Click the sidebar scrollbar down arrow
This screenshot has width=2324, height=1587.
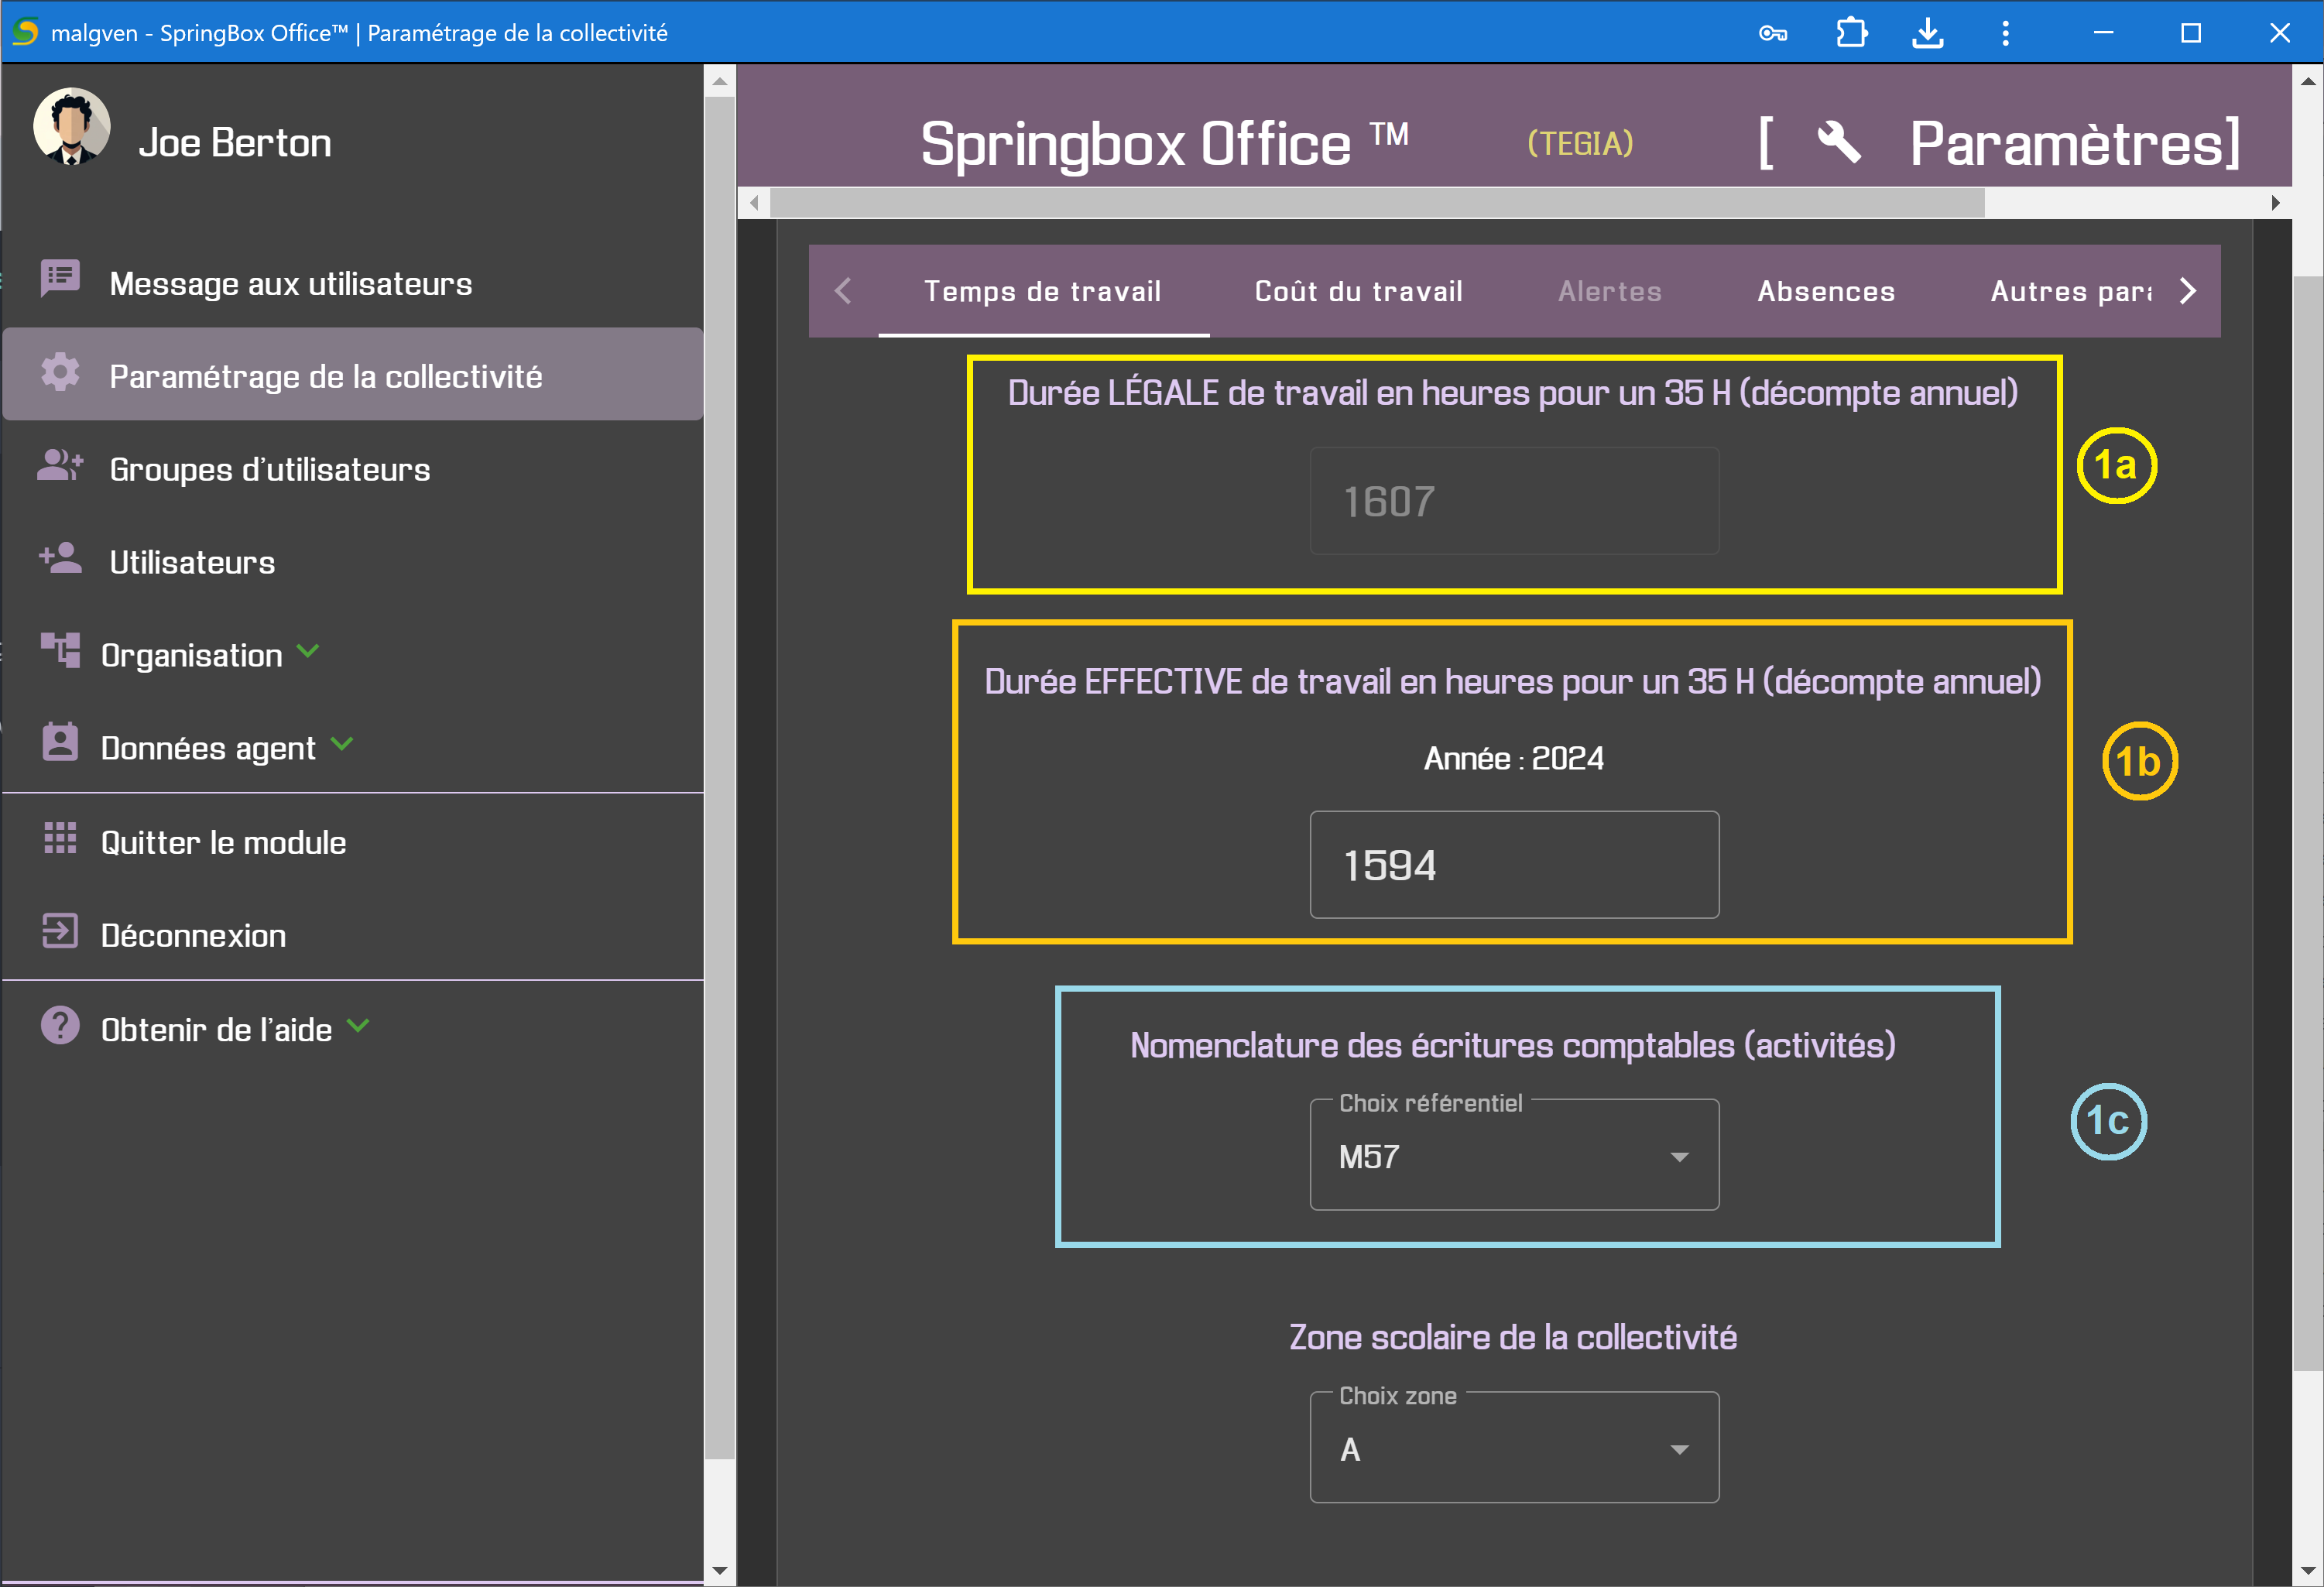point(719,1570)
